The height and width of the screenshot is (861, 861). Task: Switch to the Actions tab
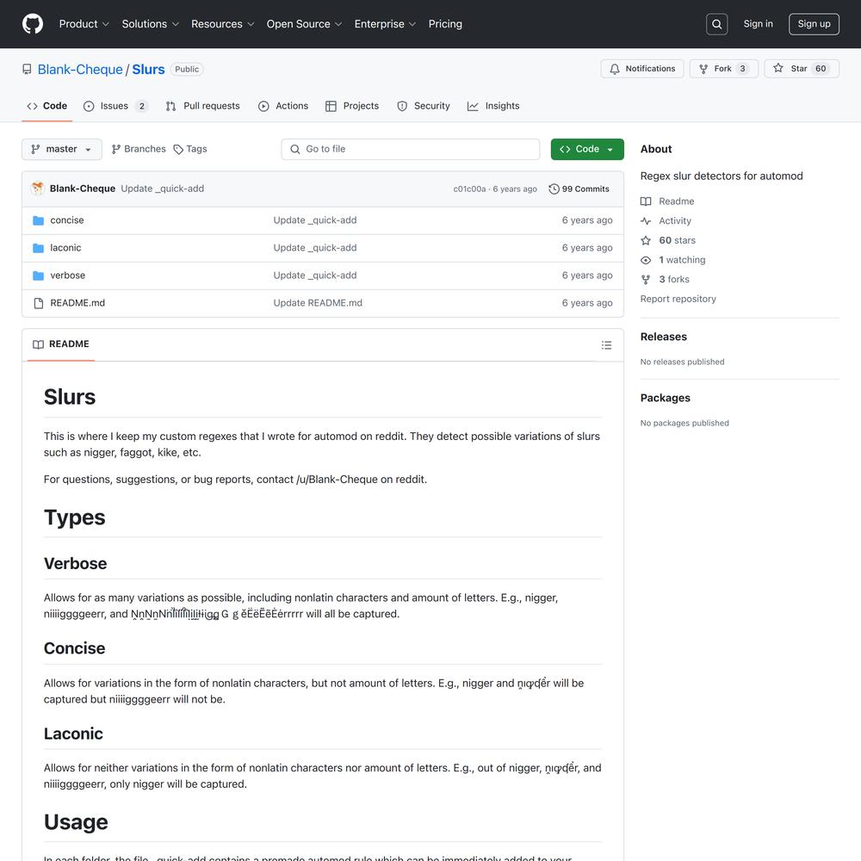point(283,106)
